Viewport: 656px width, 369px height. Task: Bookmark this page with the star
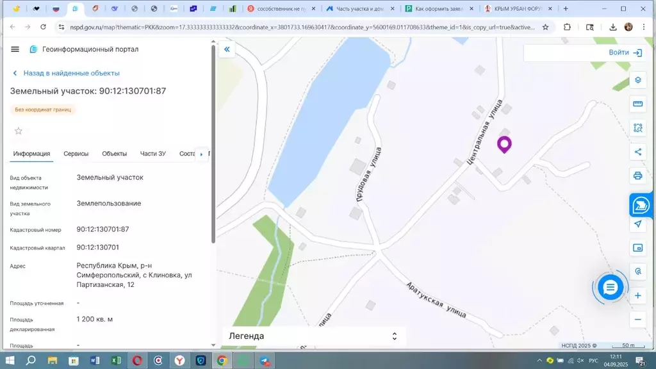545,27
